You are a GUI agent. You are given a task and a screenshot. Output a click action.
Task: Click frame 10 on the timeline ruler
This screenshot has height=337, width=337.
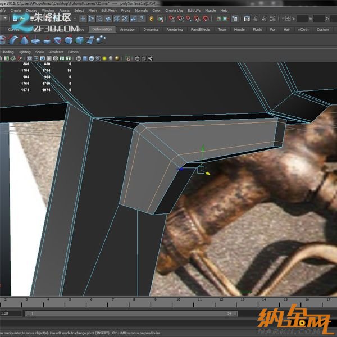pyautogui.click(x=178, y=301)
